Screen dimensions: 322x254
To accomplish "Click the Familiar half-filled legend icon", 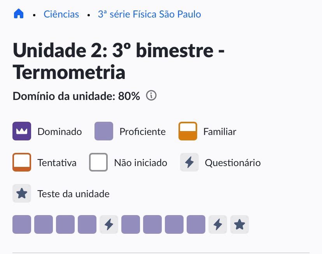I will click(x=188, y=131).
